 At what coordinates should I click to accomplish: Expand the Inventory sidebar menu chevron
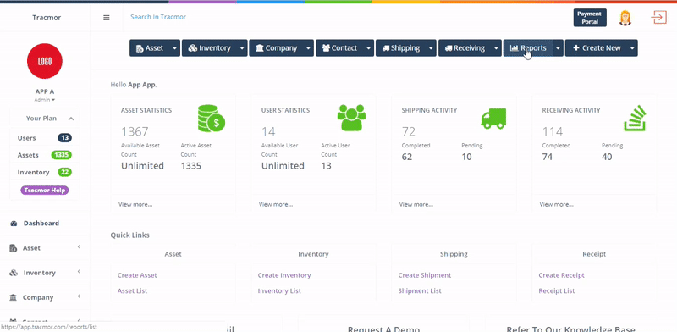tap(79, 272)
